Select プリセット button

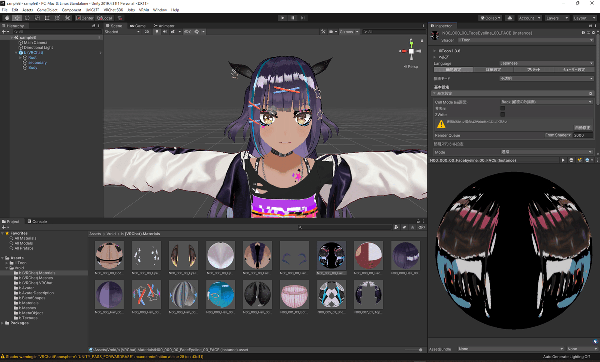pyautogui.click(x=534, y=70)
